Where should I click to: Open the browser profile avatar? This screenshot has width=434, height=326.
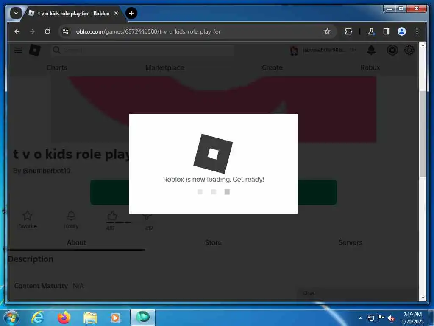coord(402,31)
